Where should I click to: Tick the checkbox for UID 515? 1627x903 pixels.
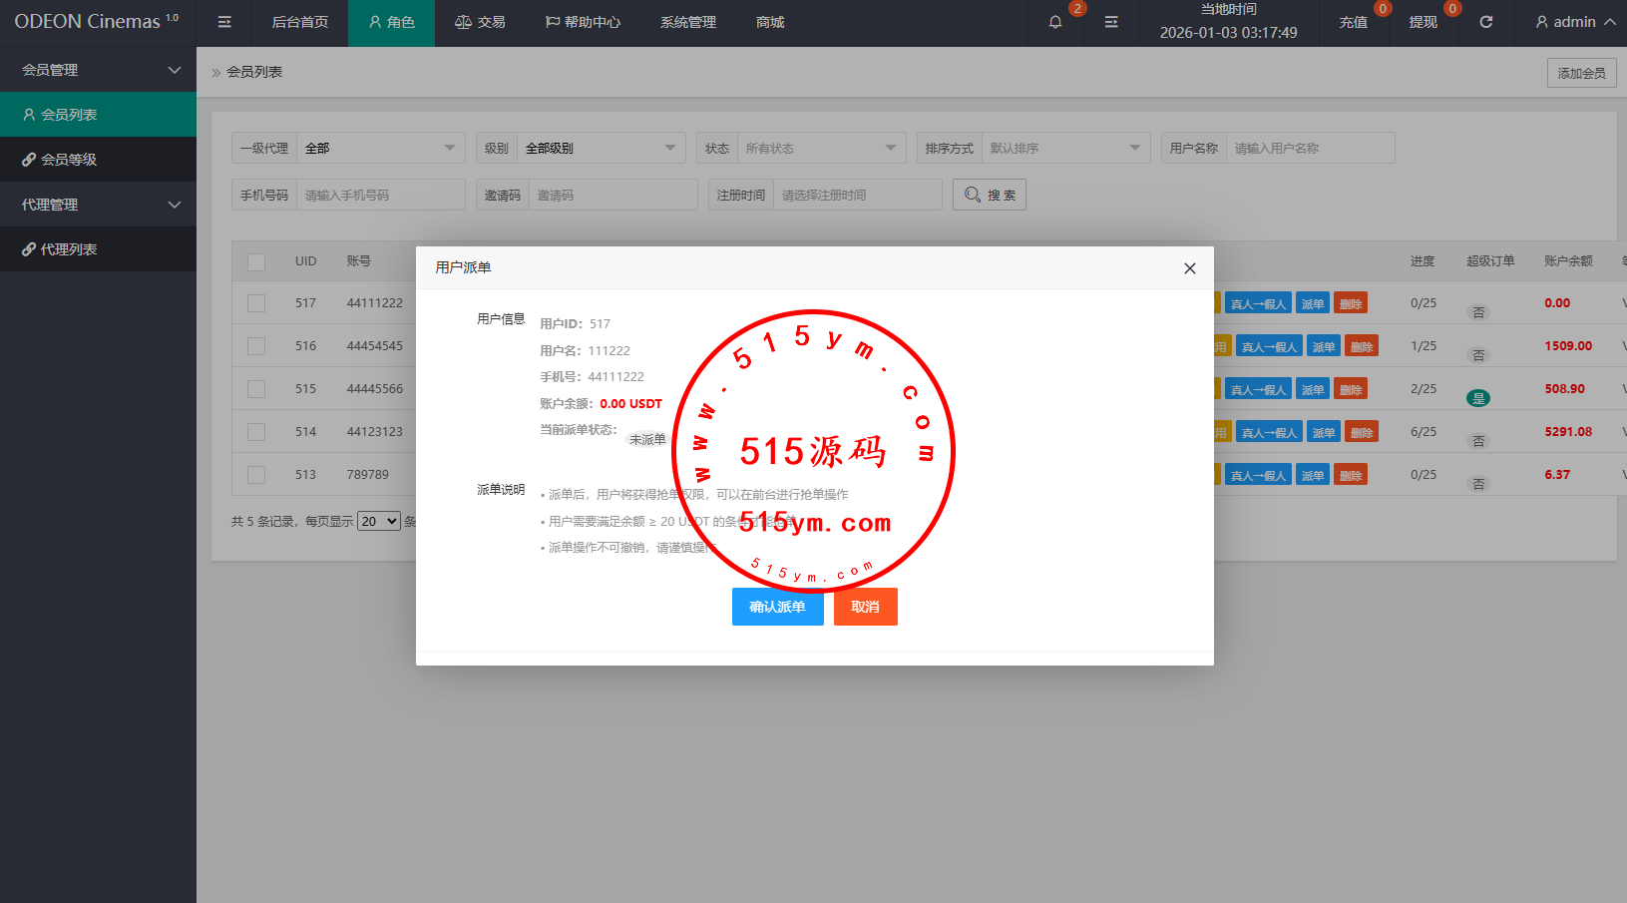point(256,389)
